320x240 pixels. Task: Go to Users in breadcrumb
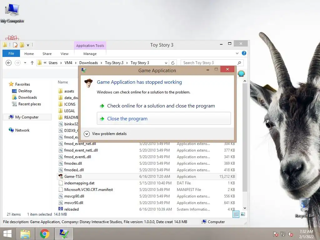point(53,63)
